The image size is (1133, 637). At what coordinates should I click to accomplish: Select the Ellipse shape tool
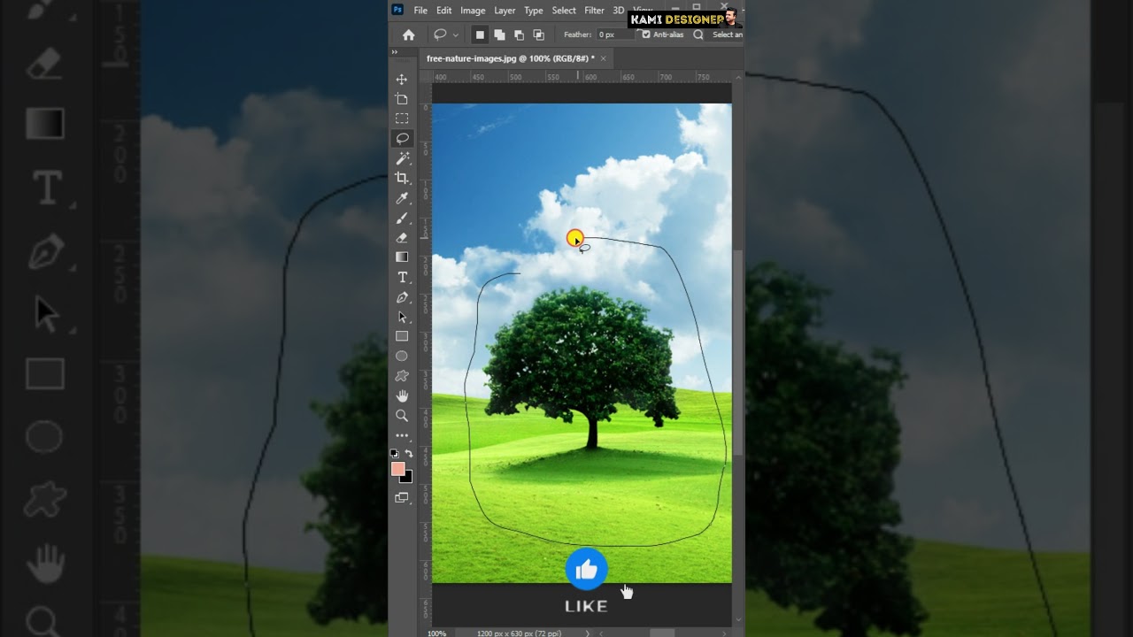(x=402, y=356)
